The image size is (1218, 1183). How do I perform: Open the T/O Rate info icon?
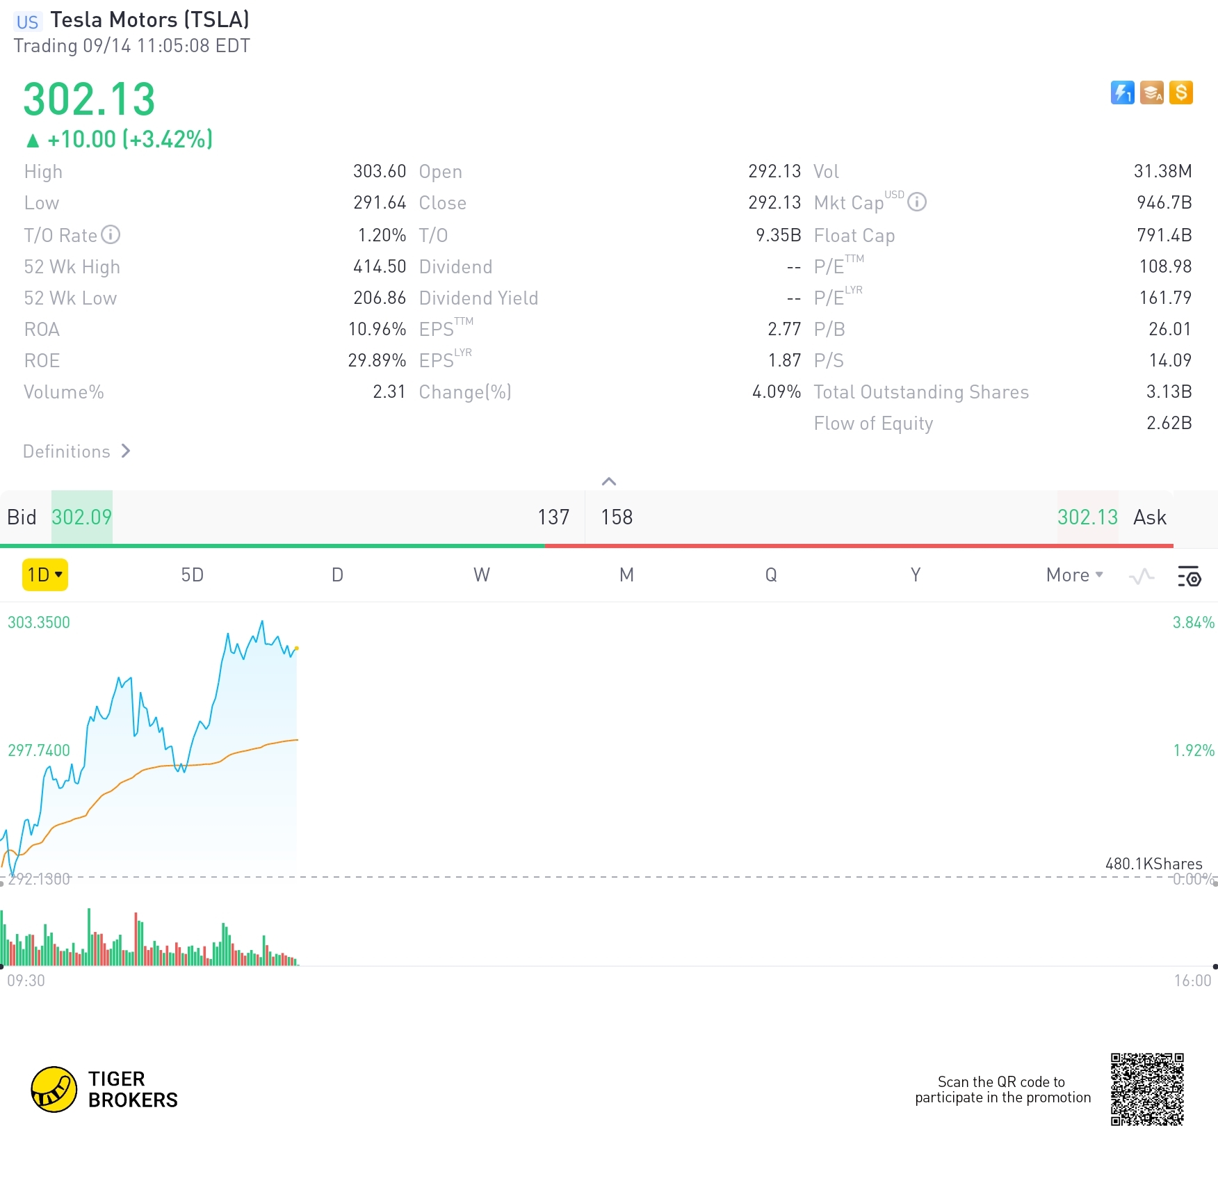(x=111, y=235)
